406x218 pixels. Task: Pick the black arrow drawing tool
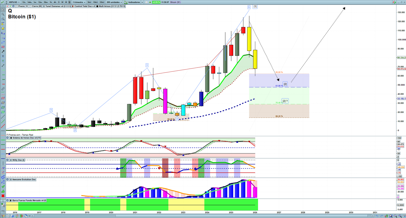tap(3, 51)
